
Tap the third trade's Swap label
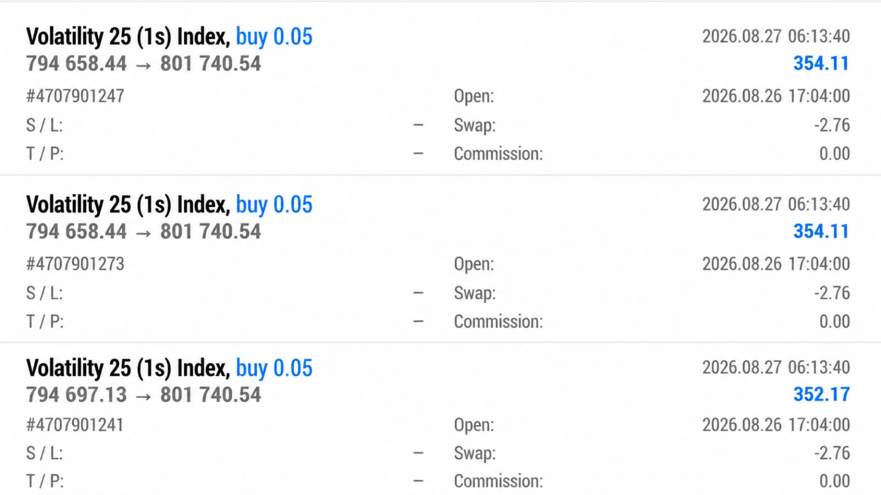click(475, 454)
